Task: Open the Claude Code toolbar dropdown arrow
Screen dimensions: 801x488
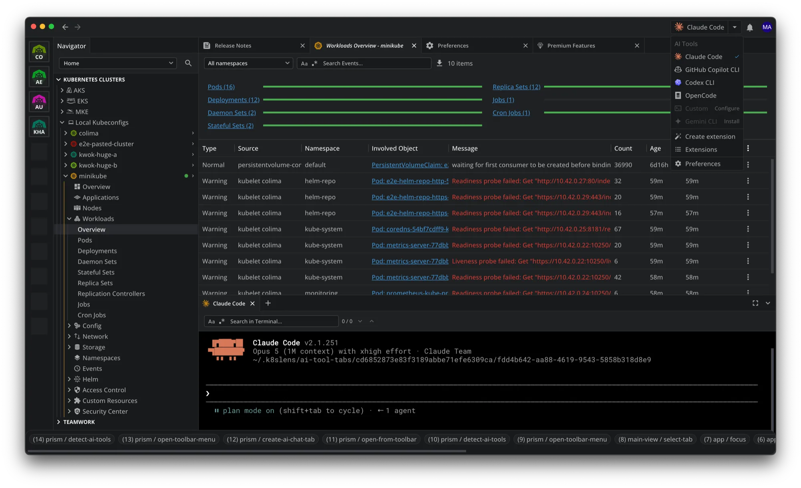Action: tap(735, 27)
